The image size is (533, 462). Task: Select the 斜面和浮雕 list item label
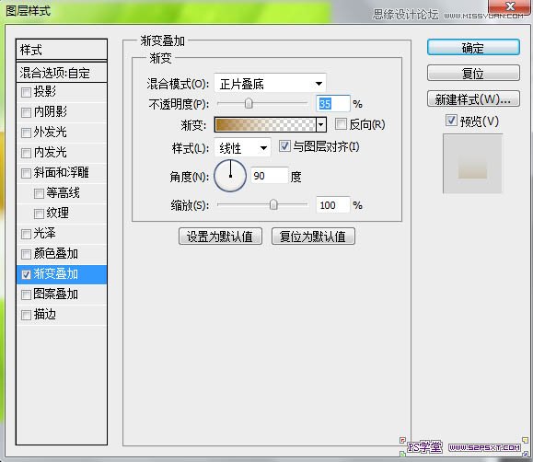tap(61, 173)
